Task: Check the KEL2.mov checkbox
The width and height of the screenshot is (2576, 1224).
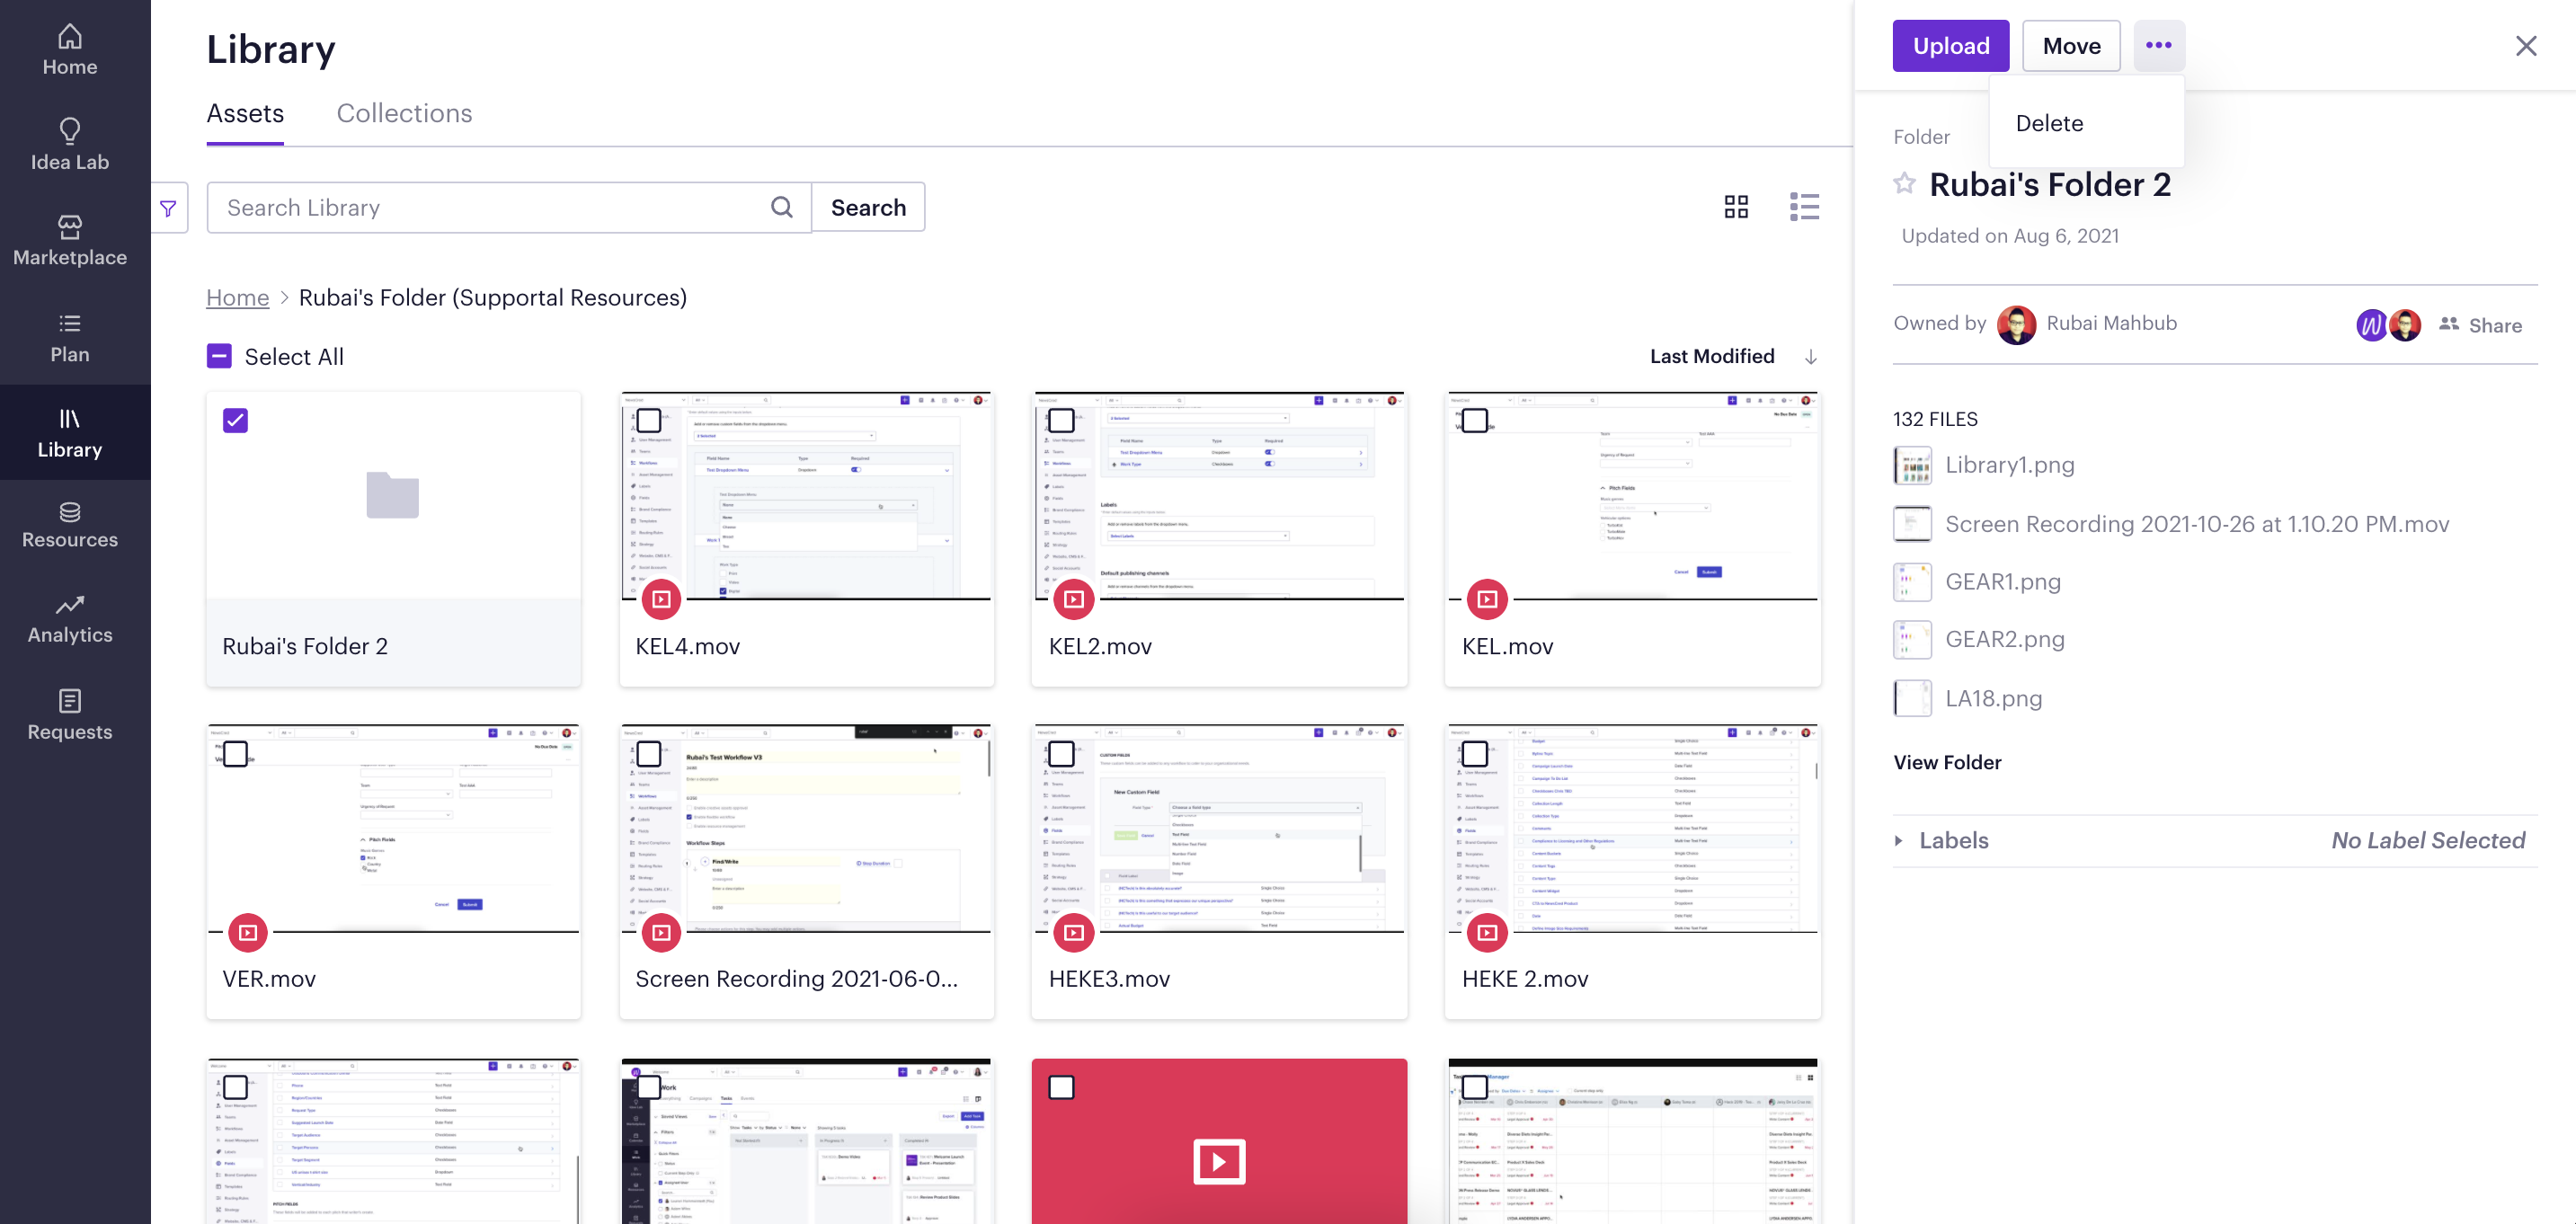Action: point(1062,420)
